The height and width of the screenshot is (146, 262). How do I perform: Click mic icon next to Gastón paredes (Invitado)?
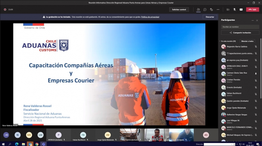click(256, 101)
